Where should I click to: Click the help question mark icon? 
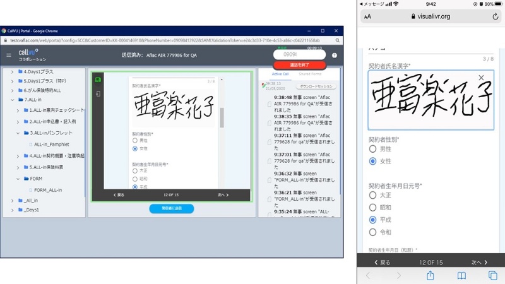point(334,56)
